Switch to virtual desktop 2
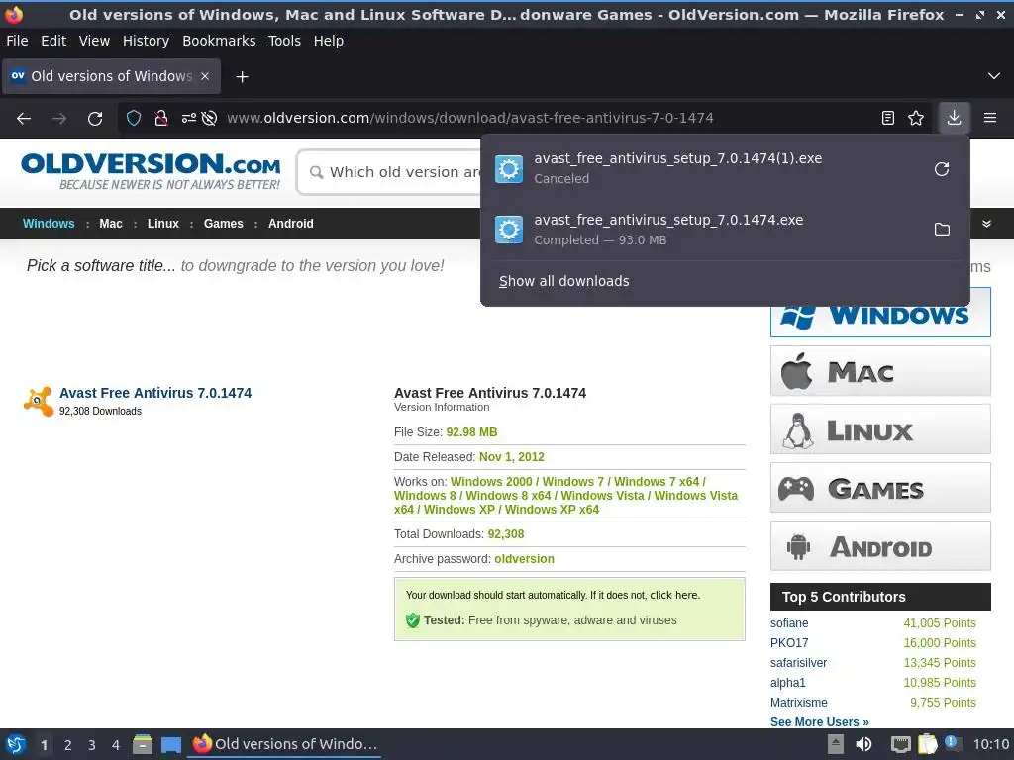1014x760 pixels. 68,745
